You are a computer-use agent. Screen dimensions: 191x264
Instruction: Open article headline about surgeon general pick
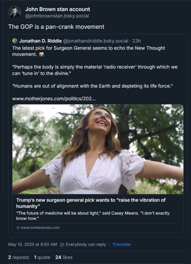[91, 203]
